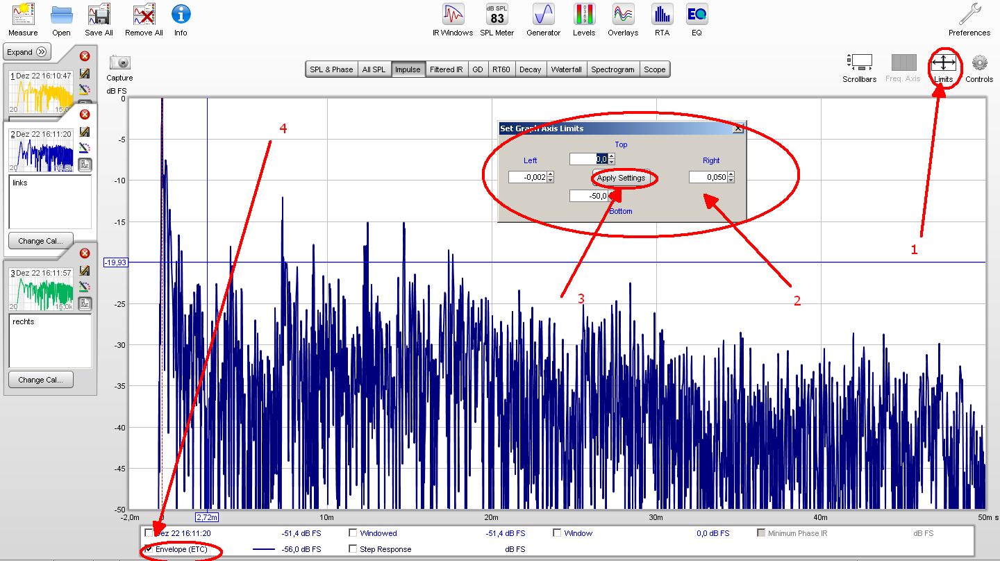1000x561 pixels.
Task: Click the Capture camera icon
Action: coord(119,62)
